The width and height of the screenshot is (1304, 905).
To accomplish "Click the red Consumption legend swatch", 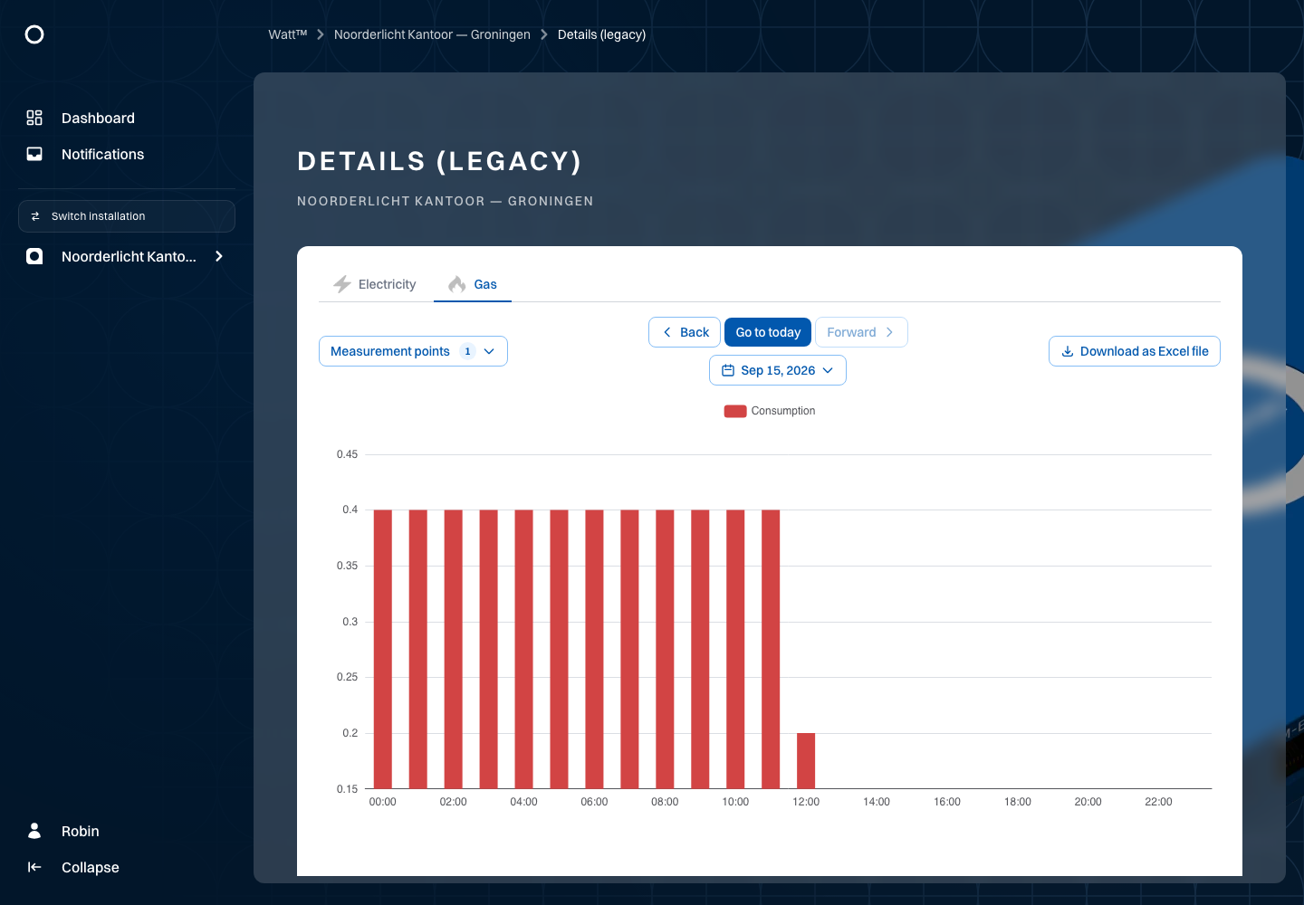I will 735,411.
